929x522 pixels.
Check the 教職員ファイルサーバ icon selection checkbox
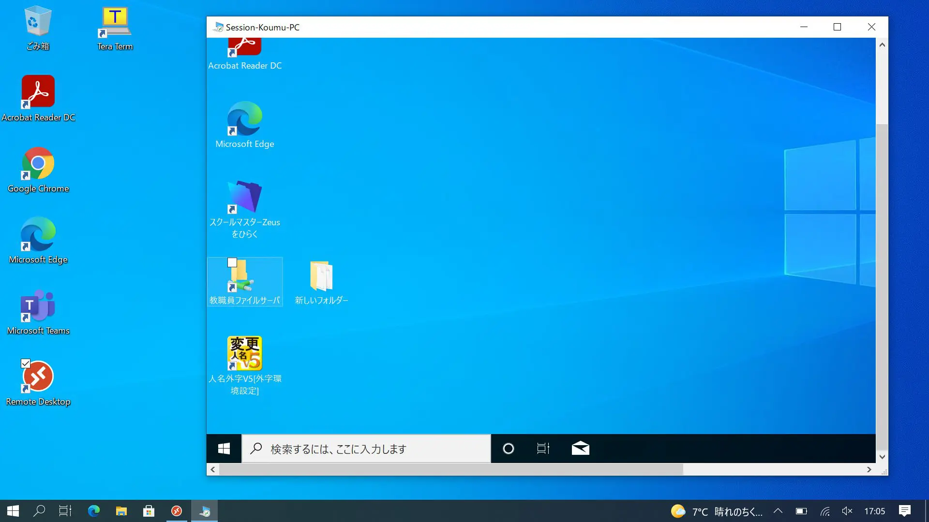click(232, 262)
